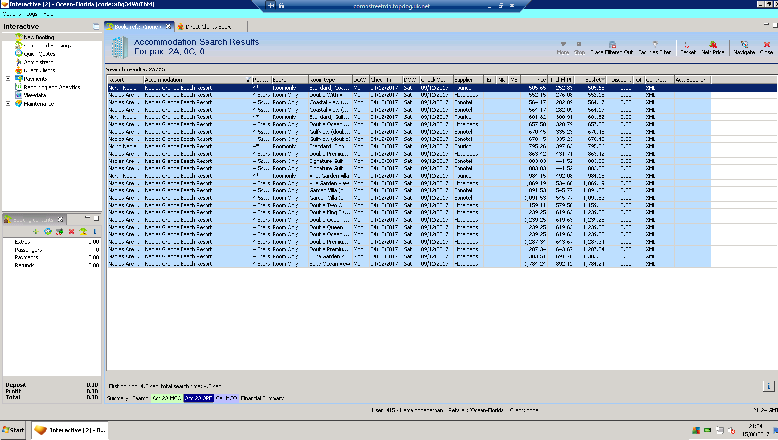Select the 1,784.24 Suite Ocean View row
Image resolution: width=778 pixels, height=440 pixels.
pyautogui.click(x=409, y=264)
